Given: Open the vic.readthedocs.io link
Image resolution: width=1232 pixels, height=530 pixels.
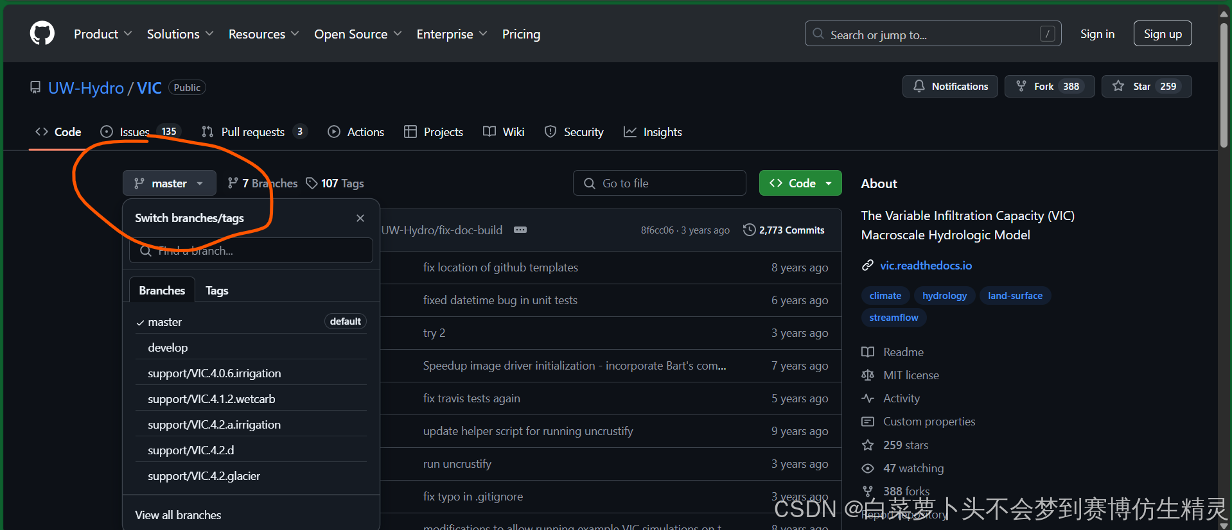Looking at the screenshot, I should pyautogui.click(x=926, y=265).
